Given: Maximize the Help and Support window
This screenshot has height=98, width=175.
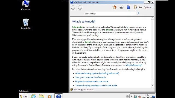Looking at the screenshot, I should point(149,2).
